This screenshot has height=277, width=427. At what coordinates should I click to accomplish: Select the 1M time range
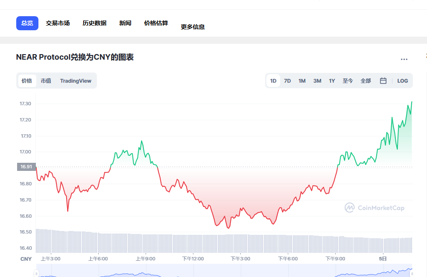pos(302,81)
